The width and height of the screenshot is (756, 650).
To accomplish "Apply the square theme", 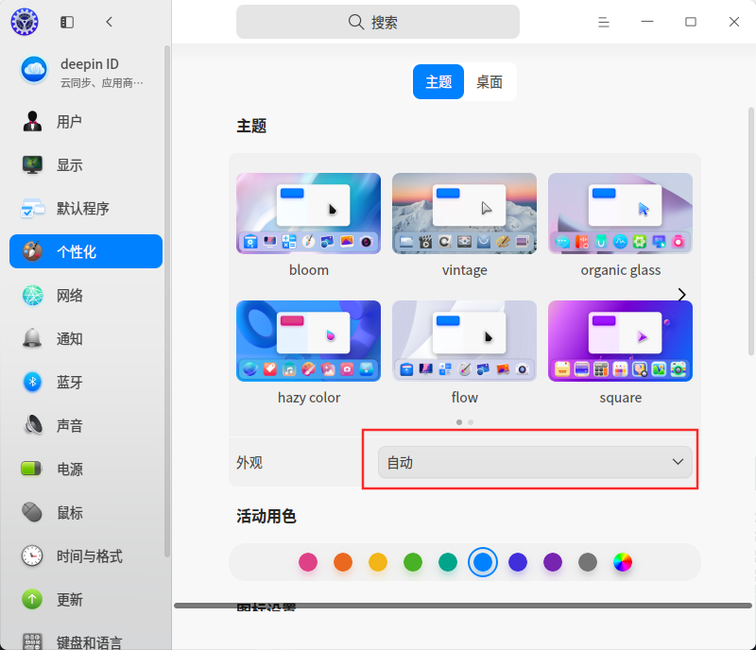I will (x=621, y=341).
